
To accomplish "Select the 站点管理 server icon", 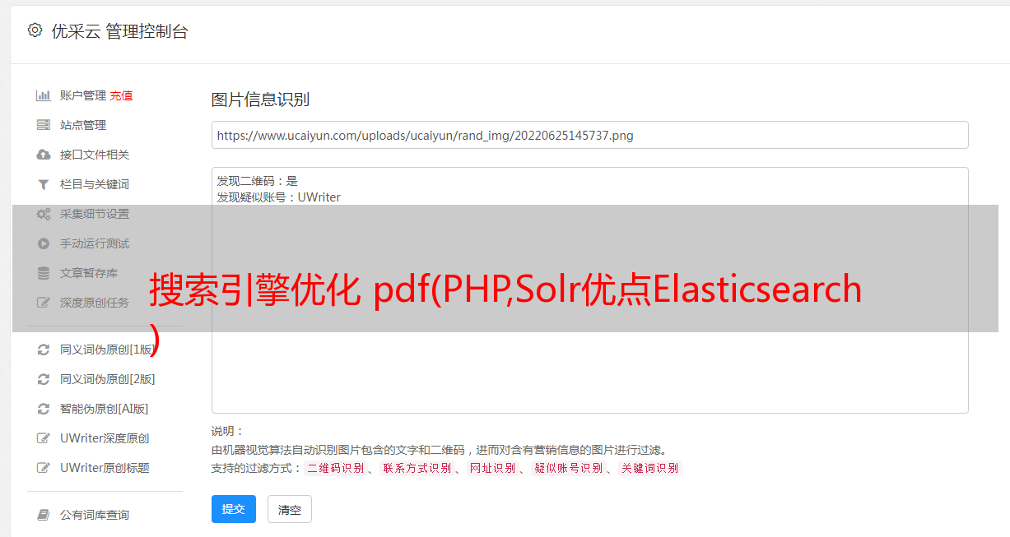I will pyautogui.click(x=44, y=125).
